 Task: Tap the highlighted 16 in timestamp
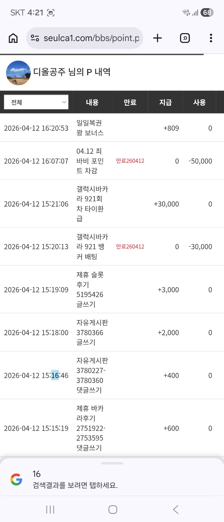(55, 375)
